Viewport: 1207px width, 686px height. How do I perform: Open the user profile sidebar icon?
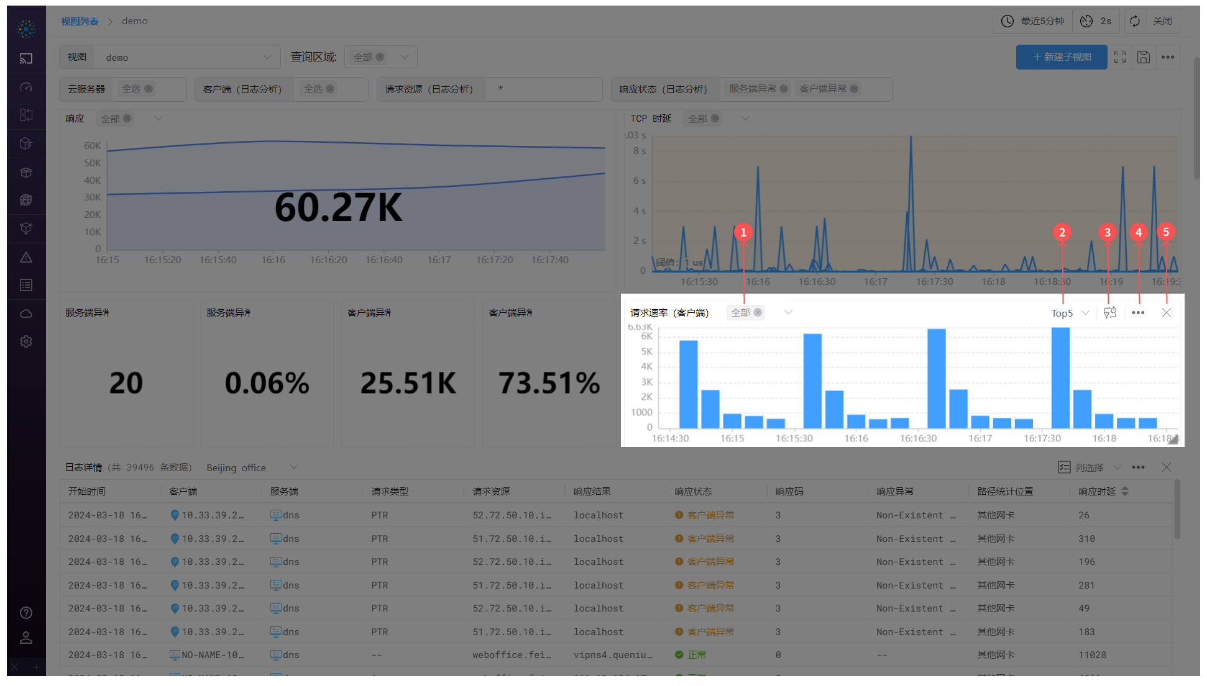tap(26, 638)
